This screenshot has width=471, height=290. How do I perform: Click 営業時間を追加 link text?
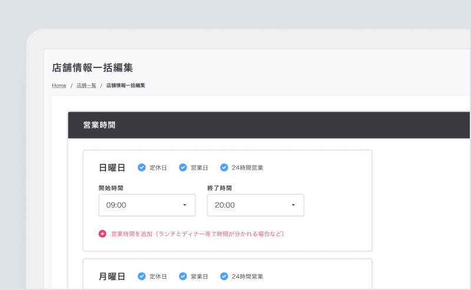198,234
